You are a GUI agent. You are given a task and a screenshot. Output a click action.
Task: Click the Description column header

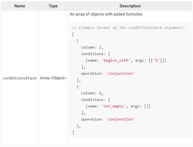[130, 6]
